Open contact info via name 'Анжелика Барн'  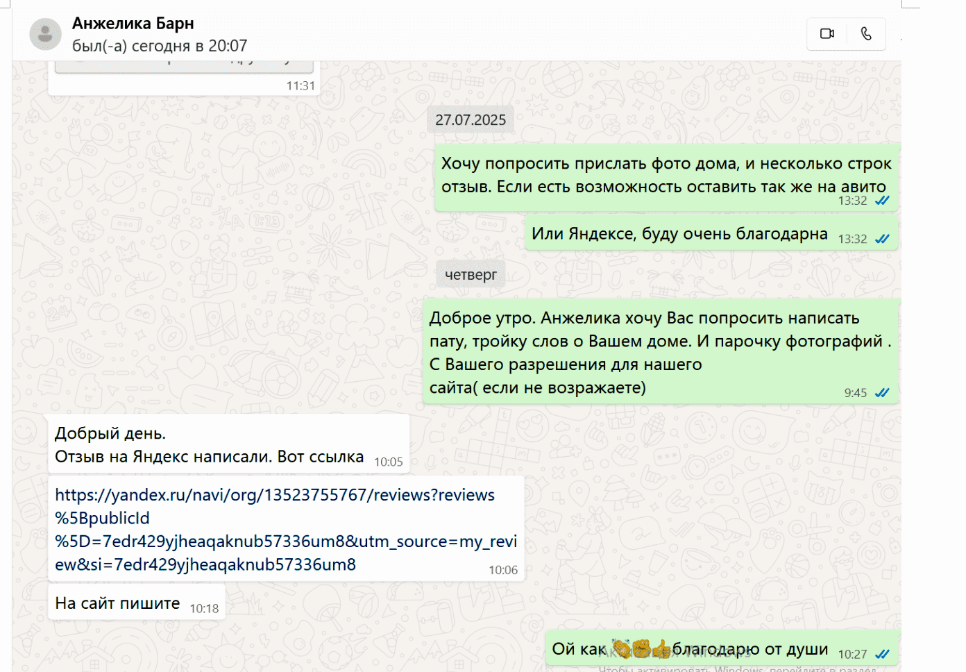(133, 24)
